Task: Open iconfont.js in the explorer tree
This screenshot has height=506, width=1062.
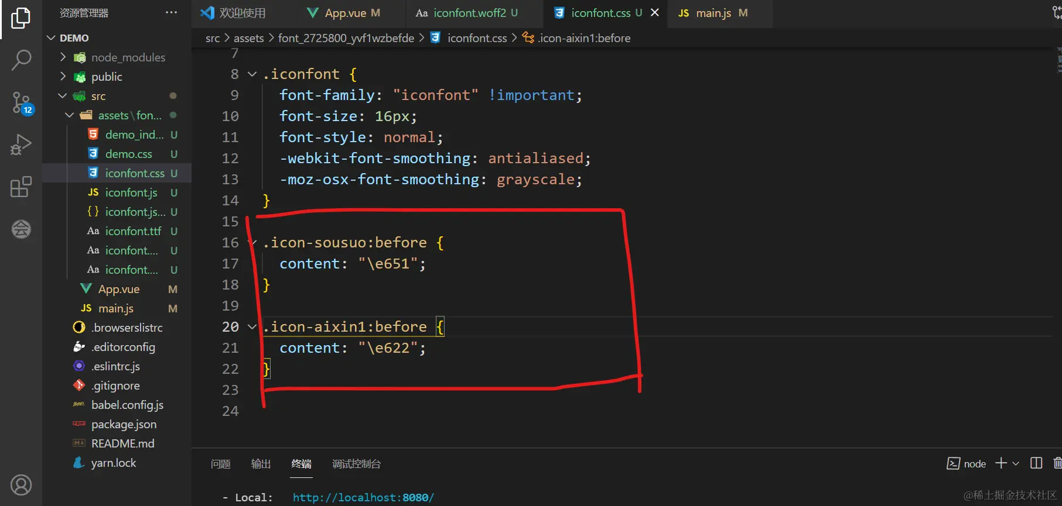Action: (132, 192)
